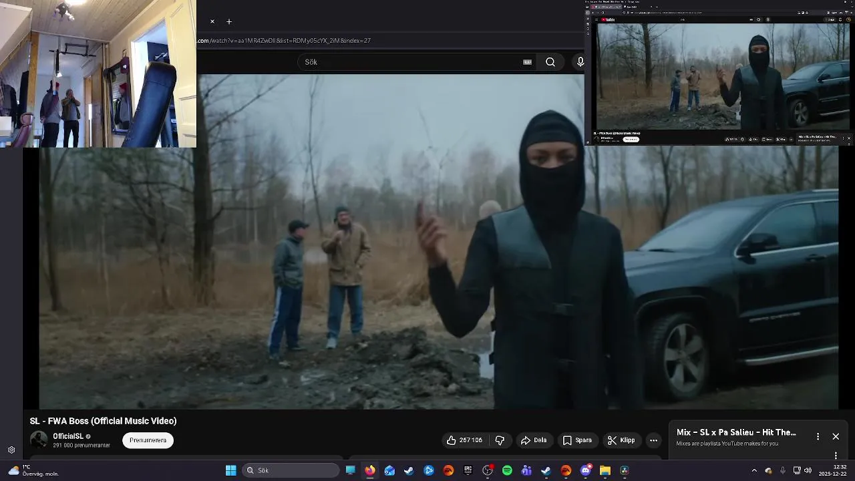The width and height of the screenshot is (855, 481).
Task: Start voice search with microphone icon
Action: click(x=580, y=62)
